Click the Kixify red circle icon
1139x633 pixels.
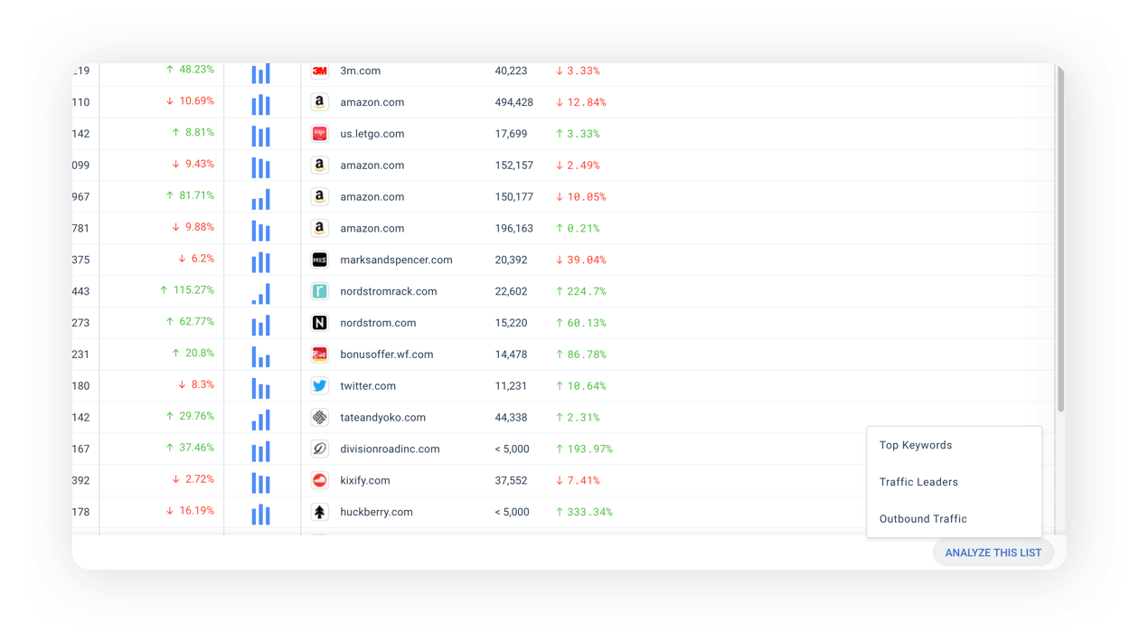click(x=319, y=480)
